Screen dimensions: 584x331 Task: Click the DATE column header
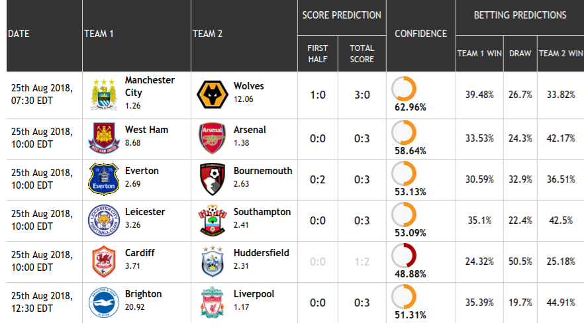pos(19,34)
